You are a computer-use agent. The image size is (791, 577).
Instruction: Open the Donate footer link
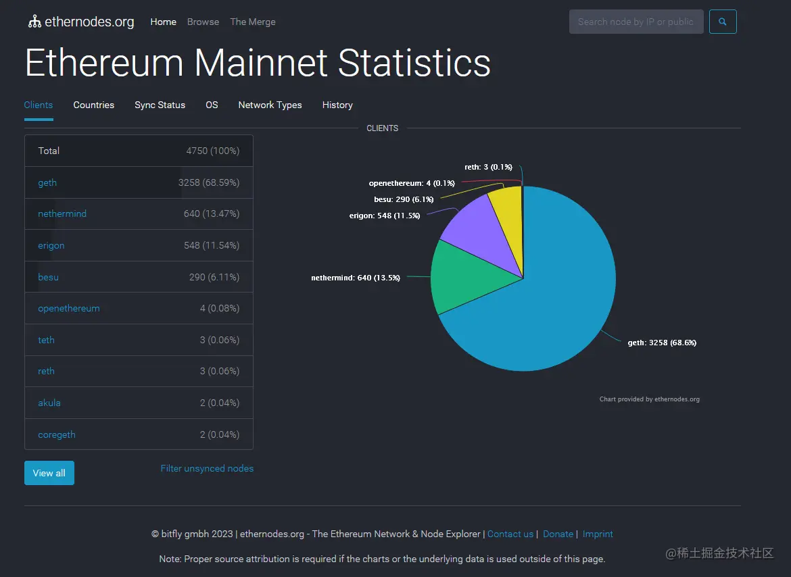pyautogui.click(x=558, y=534)
